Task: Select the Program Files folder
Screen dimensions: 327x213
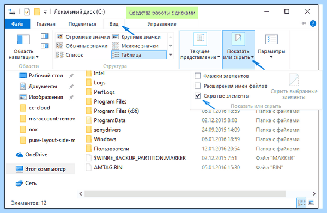Action: point(106,101)
